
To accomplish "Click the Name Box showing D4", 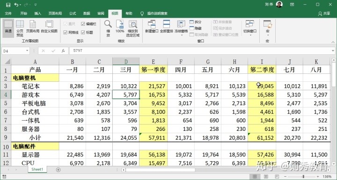I will [13, 50].
